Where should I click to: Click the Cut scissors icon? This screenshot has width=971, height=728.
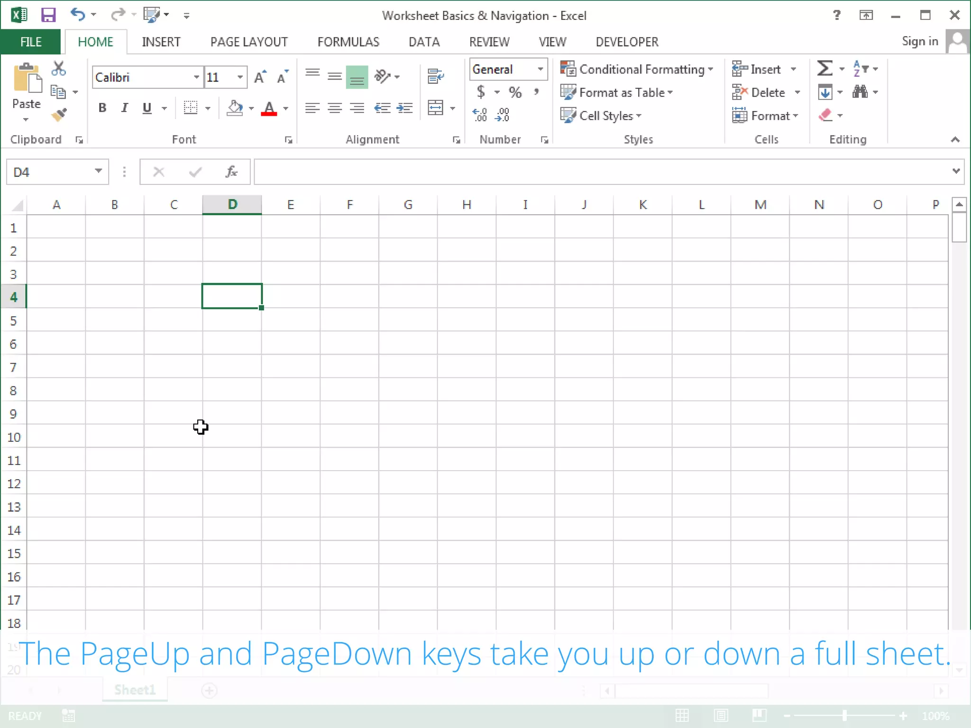(59, 69)
